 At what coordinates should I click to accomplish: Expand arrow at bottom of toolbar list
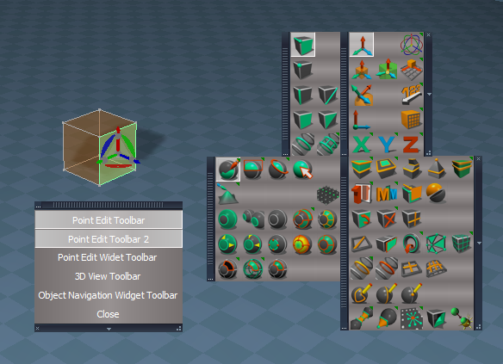click(x=109, y=329)
